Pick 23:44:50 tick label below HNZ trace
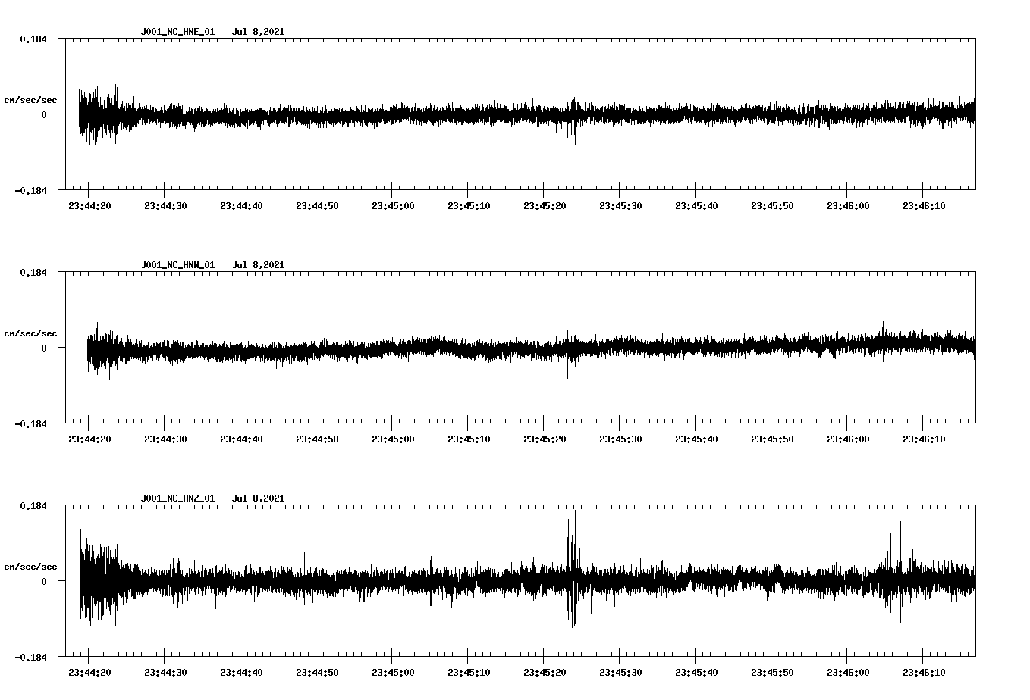The height and width of the screenshot is (700, 1030). pyautogui.click(x=317, y=672)
